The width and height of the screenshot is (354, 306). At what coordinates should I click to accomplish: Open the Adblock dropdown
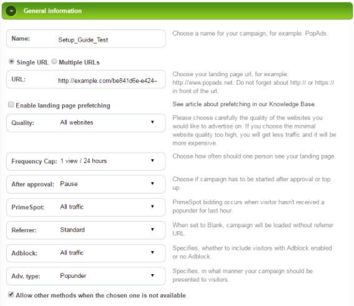pyautogui.click(x=86, y=253)
